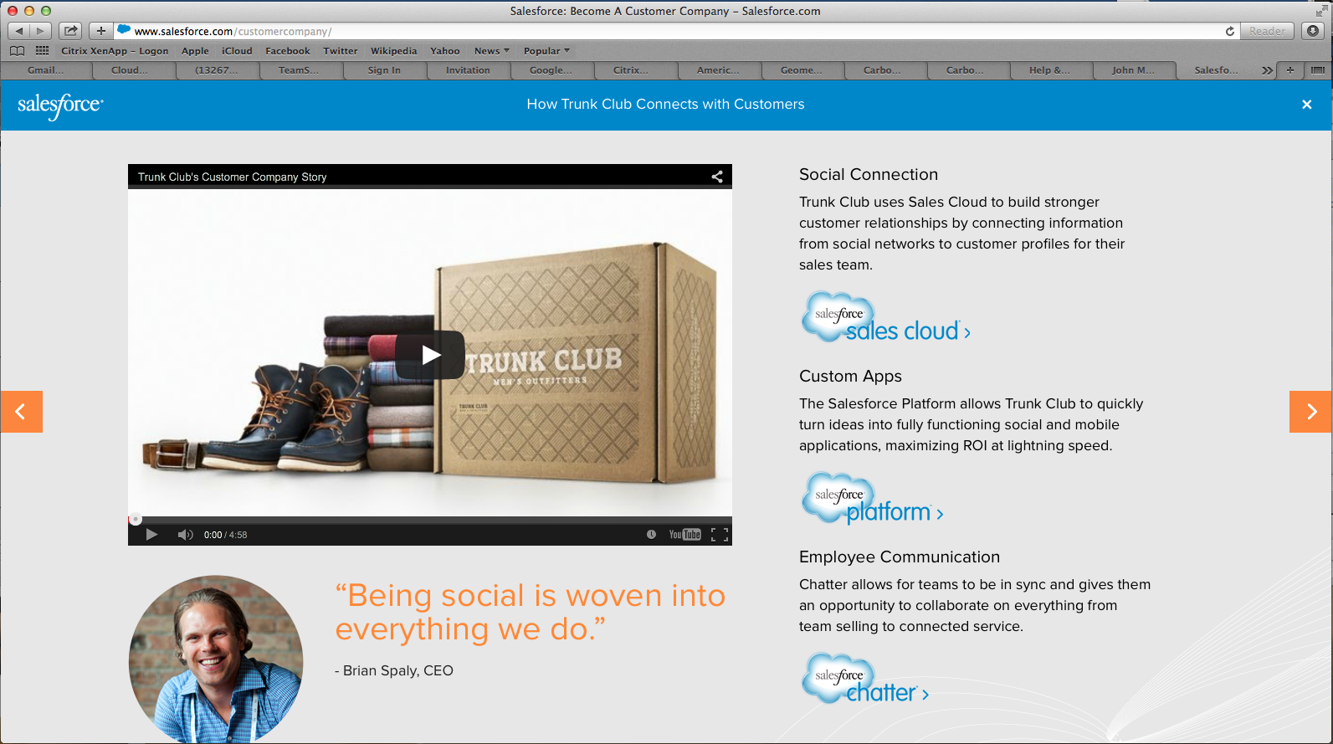1333x744 pixels.
Task: Click the address bar URL field
Action: (669, 31)
